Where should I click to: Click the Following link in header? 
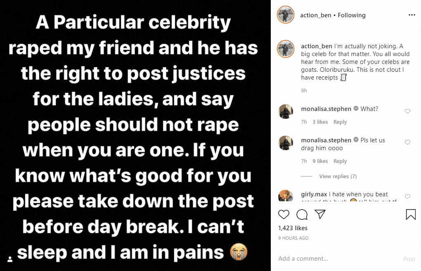click(x=352, y=15)
